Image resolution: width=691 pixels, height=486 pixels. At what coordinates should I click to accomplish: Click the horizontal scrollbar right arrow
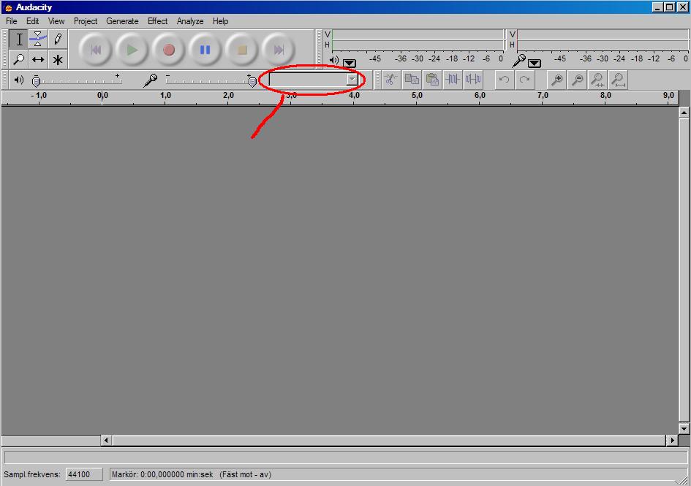672,440
